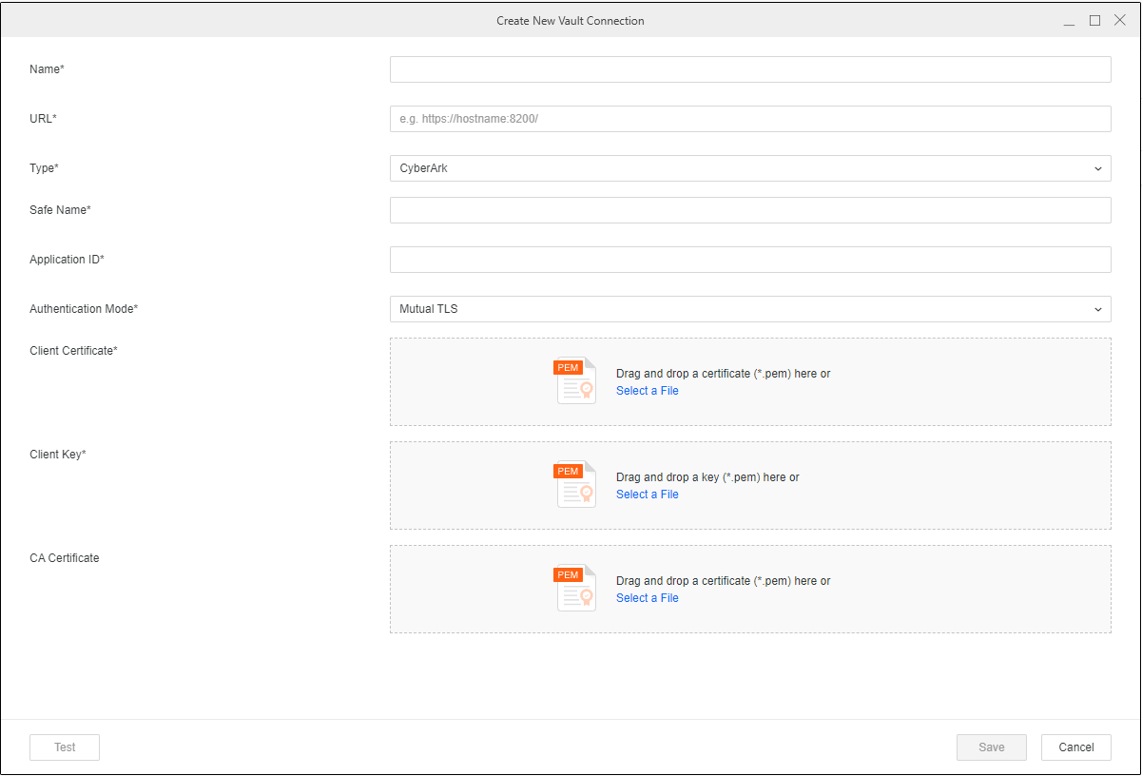This screenshot has height=776, width=1142.
Task: Click the Client Certificate PEM file icon
Action: (575, 381)
